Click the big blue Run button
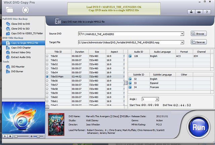Image resolution: width=215 pixels, height=145 pixels. coord(200,128)
